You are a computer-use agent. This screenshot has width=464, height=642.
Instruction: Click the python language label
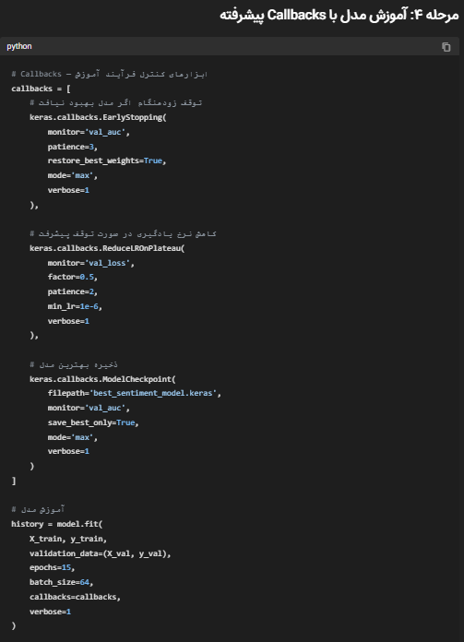18,46
